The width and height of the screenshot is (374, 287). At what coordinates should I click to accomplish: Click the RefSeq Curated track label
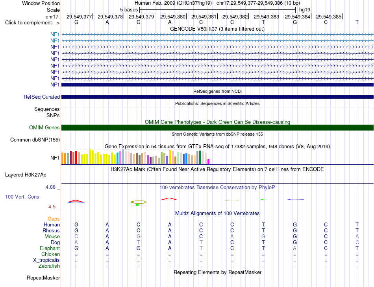pyautogui.click(x=41, y=97)
